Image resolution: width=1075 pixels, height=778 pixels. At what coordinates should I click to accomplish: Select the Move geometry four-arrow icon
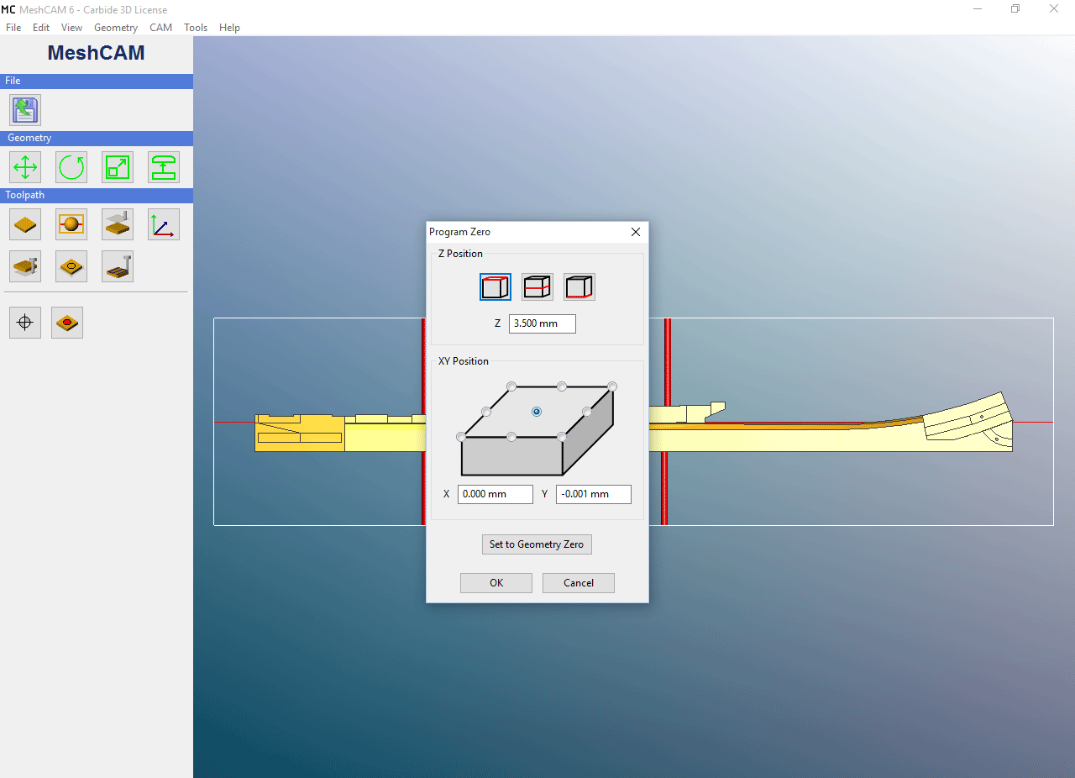[25, 166]
